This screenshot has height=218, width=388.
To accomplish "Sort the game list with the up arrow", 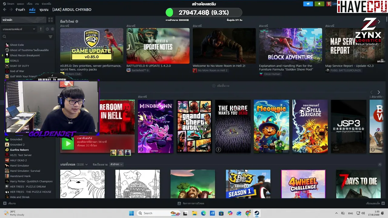I will (41, 29).
